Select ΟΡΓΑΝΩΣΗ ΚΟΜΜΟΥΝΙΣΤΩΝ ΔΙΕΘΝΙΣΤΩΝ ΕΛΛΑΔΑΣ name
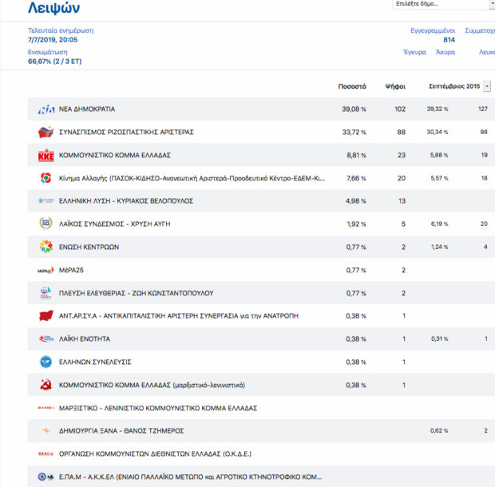The width and height of the screenshot is (495, 487). (x=156, y=453)
